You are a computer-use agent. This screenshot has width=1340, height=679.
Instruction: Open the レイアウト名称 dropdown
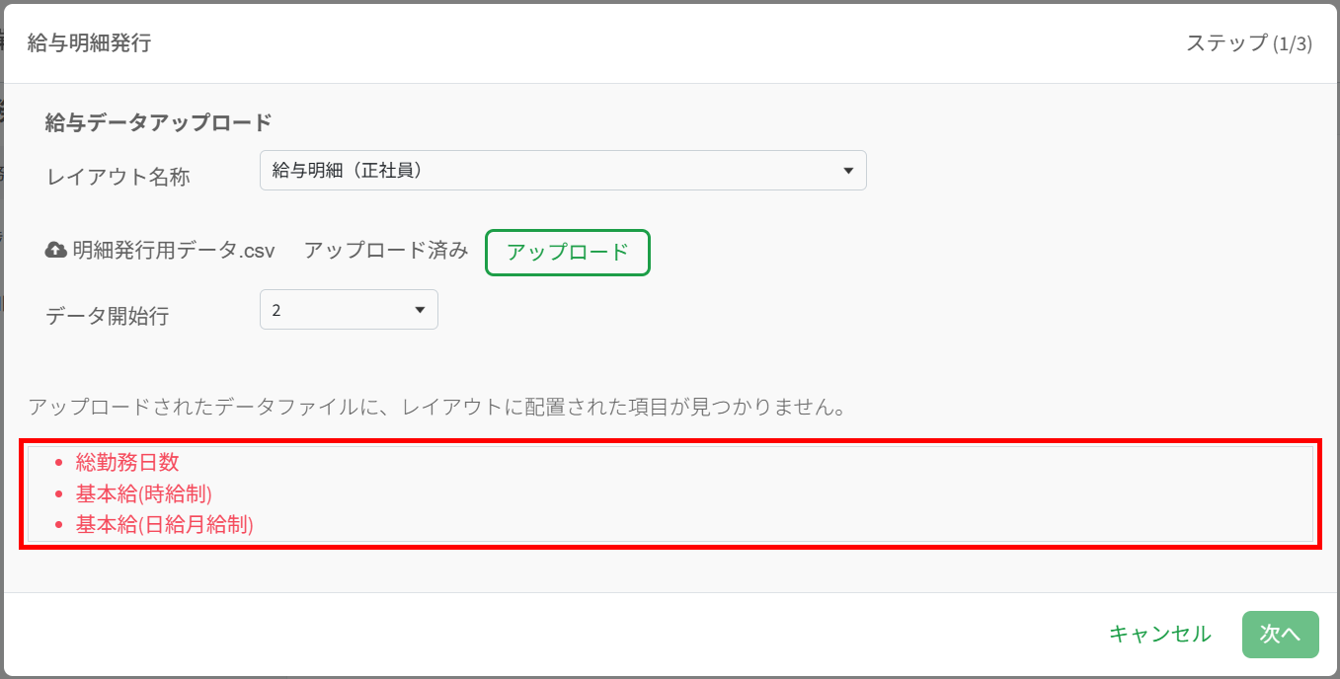[563, 170]
